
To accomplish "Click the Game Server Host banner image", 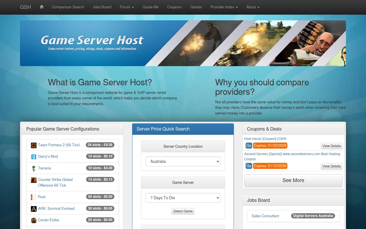I will 183,43.
